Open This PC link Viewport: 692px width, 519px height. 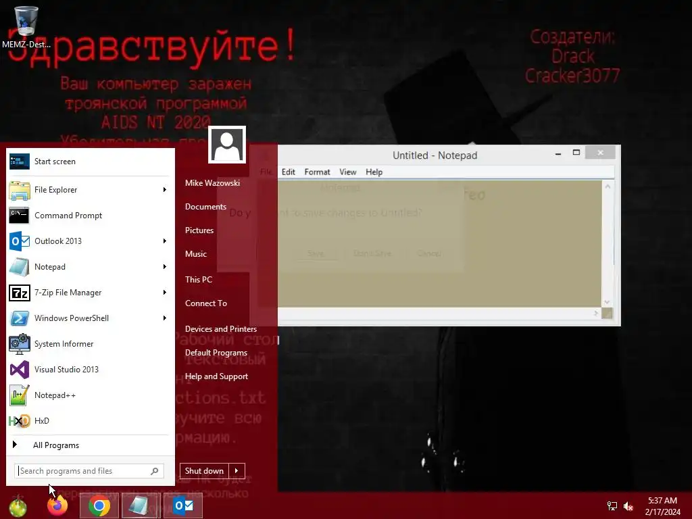click(x=199, y=280)
